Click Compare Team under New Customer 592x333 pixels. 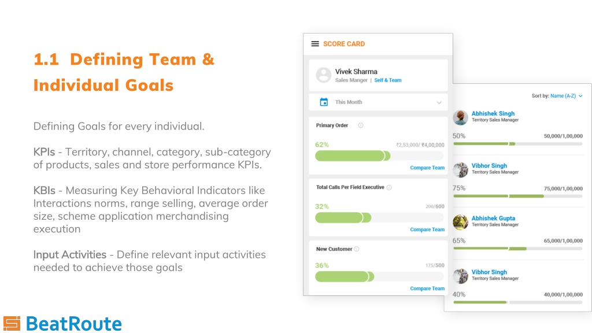(x=427, y=288)
